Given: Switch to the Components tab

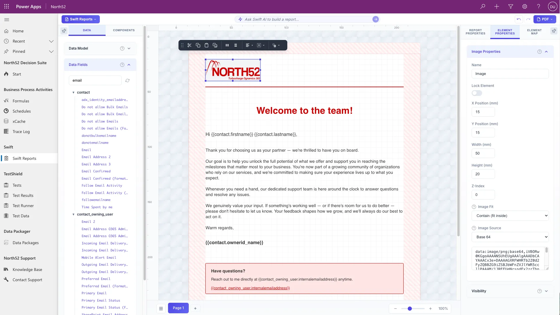Looking at the screenshot, I should [x=124, y=30].
